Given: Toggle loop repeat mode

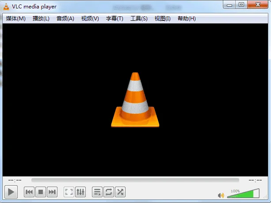Looking at the screenshot, I should tap(109, 192).
